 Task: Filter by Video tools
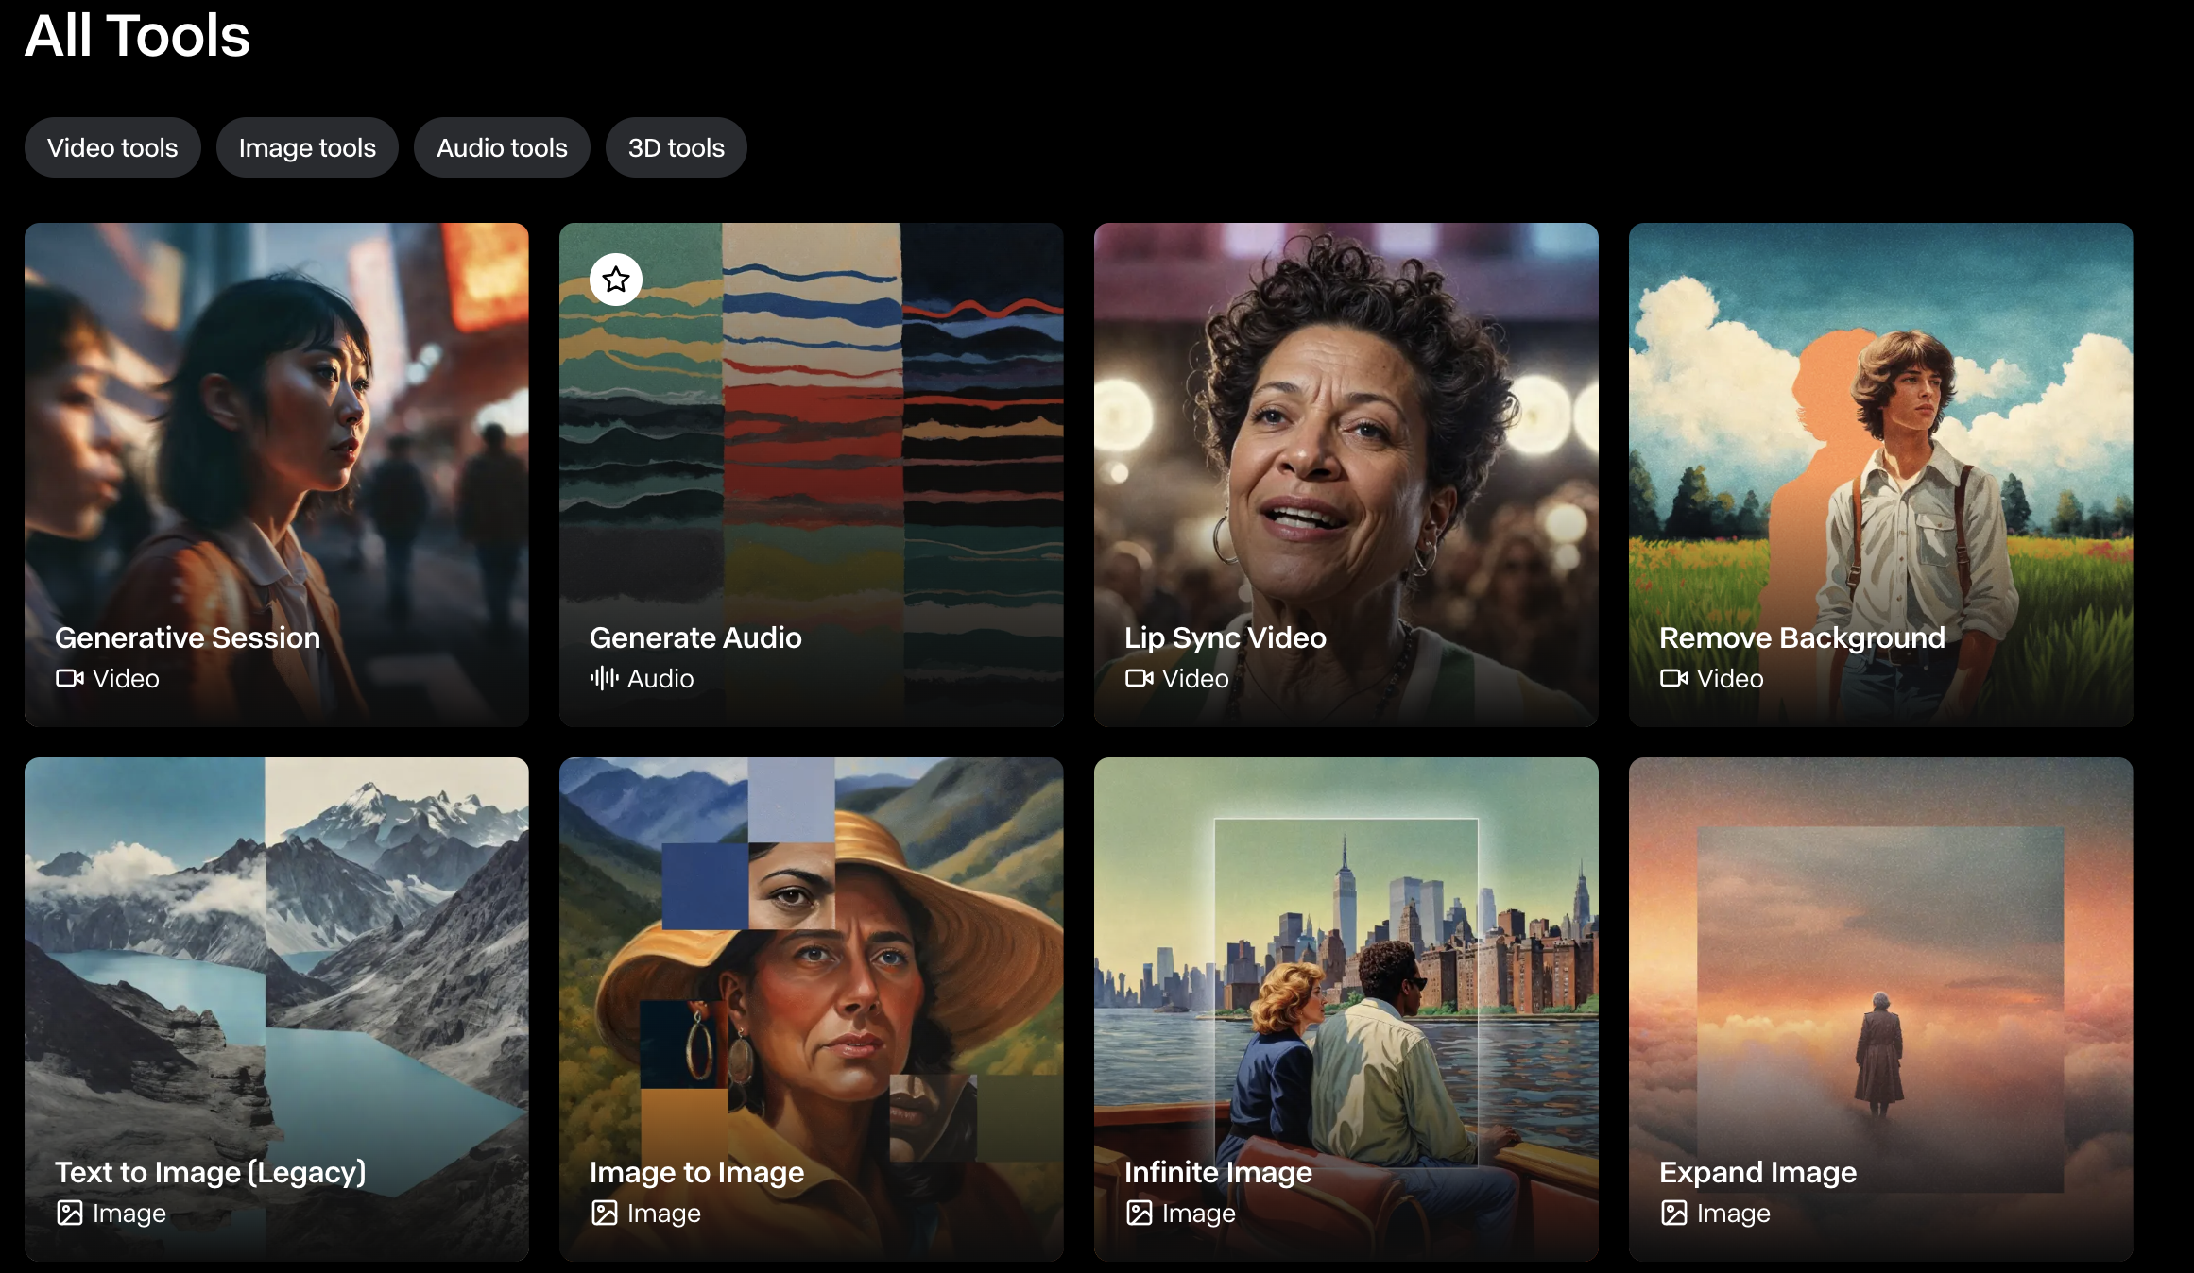tap(112, 148)
